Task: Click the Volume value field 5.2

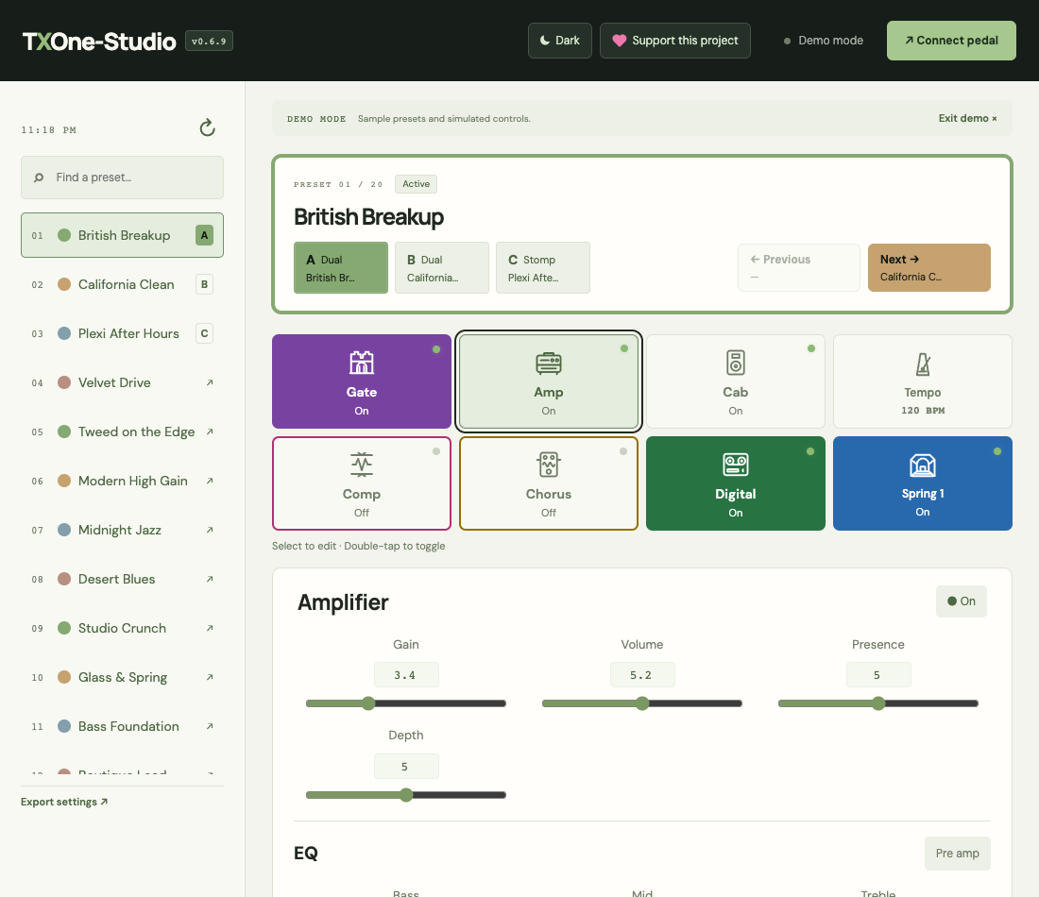Action: tap(642, 675)
